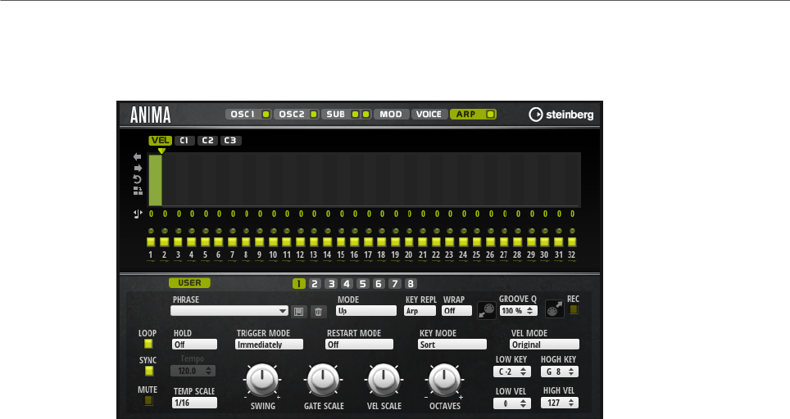Select variation 8 button

coord(411,284)
